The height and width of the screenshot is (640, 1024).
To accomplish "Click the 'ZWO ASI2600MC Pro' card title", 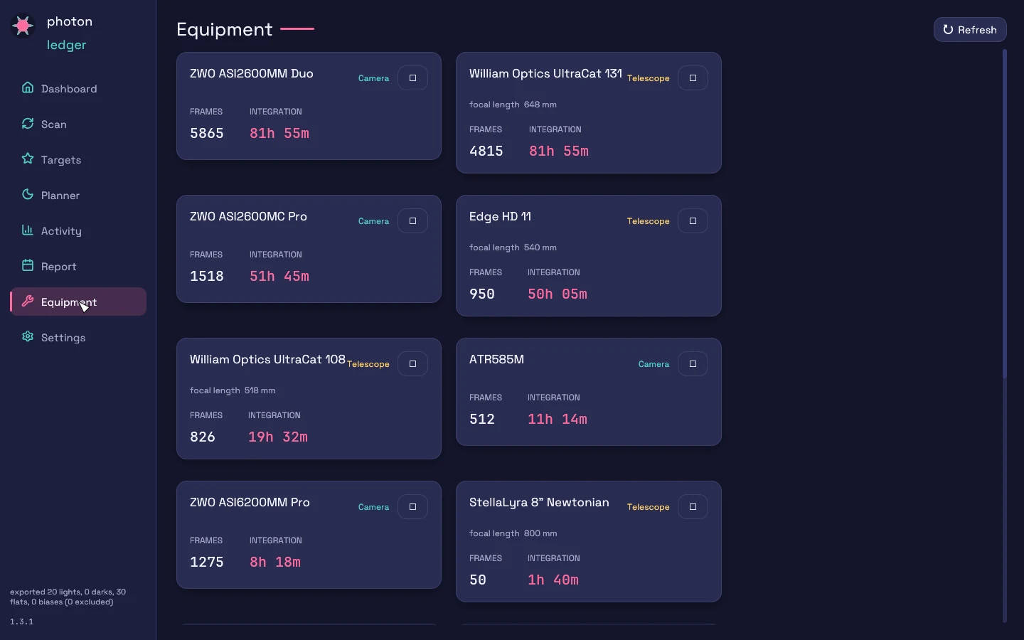I will click(248, 217).
